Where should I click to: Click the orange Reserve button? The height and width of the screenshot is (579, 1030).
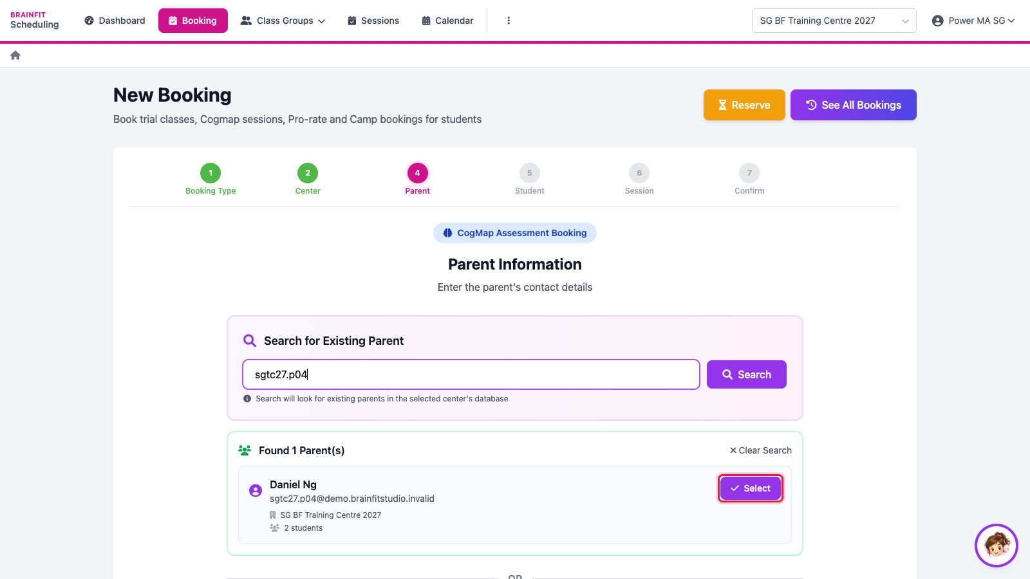pyautogui.click(x=744, y=105)
